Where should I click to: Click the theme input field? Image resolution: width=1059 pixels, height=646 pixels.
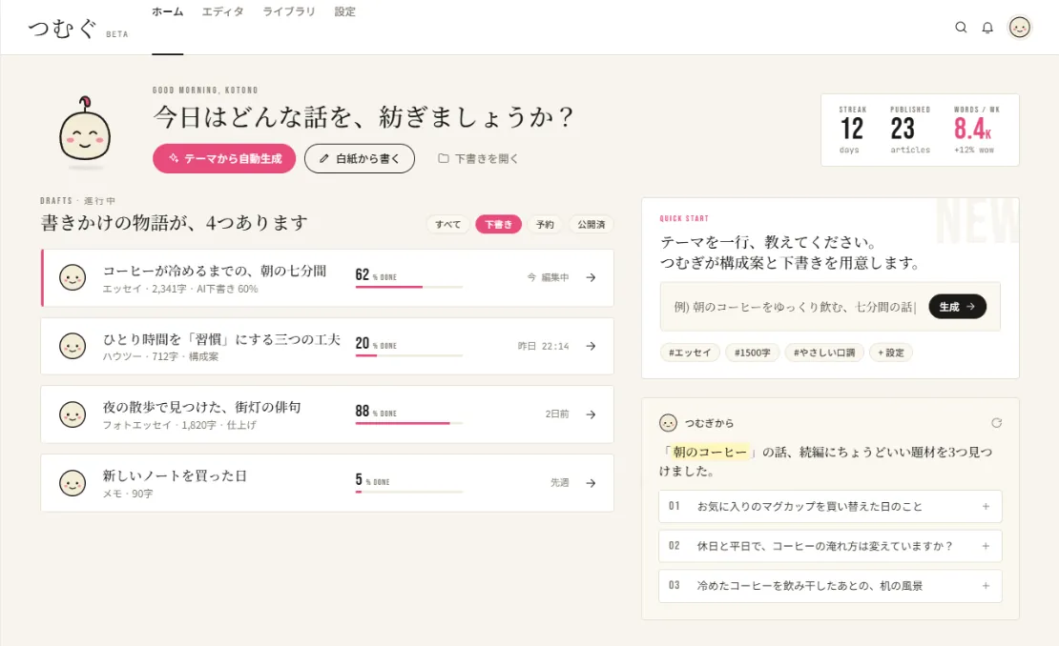click(795, 307)
